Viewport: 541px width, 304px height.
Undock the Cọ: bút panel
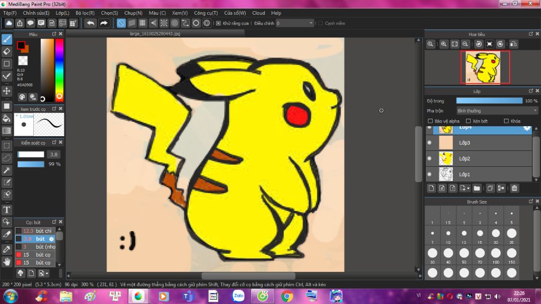pos(54,222)
